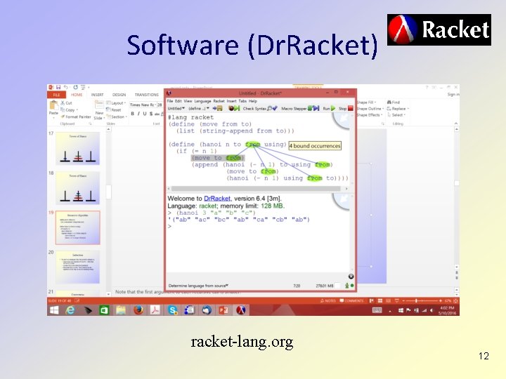Click the Run green arrow in DrRacket
Image resolution: width=506 pixels, height=379 pixels.
(333, 109)
